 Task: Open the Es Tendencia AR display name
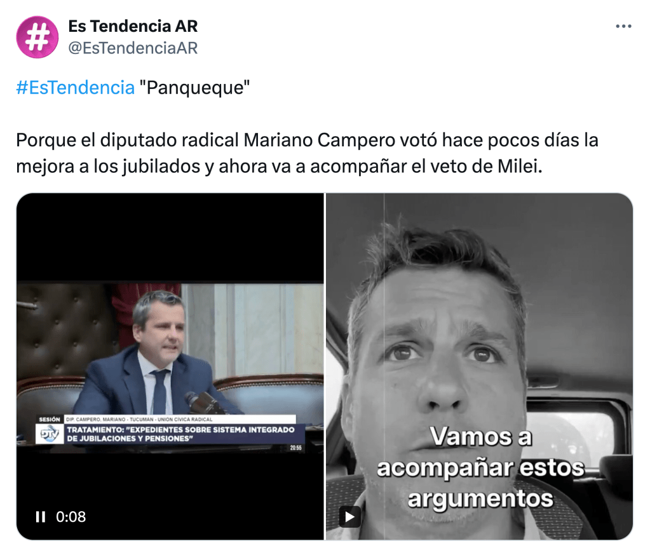(133, 26)
